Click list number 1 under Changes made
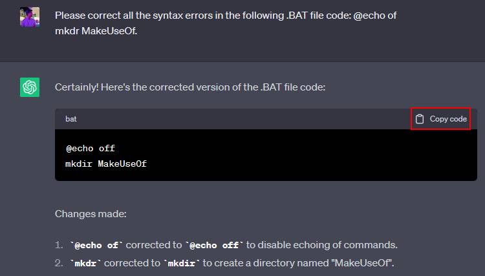This screenshot has height=276, width=485. [58, 245]
